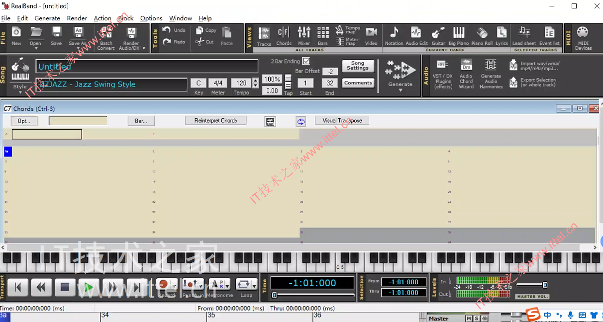The image size is (603, 322).
Task: Open the Render menu
Action: (x=77, y=18)
